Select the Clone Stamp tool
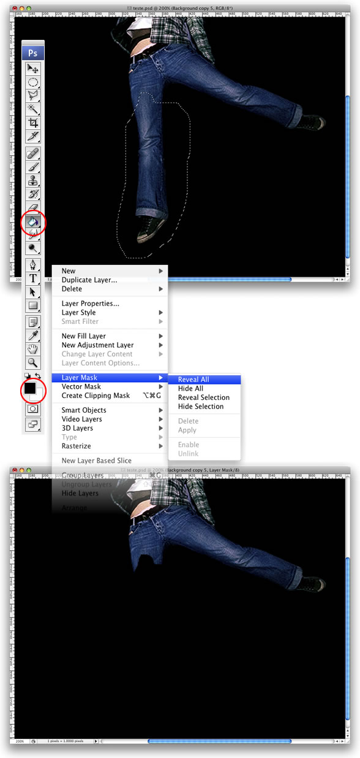 pos(33,180)
